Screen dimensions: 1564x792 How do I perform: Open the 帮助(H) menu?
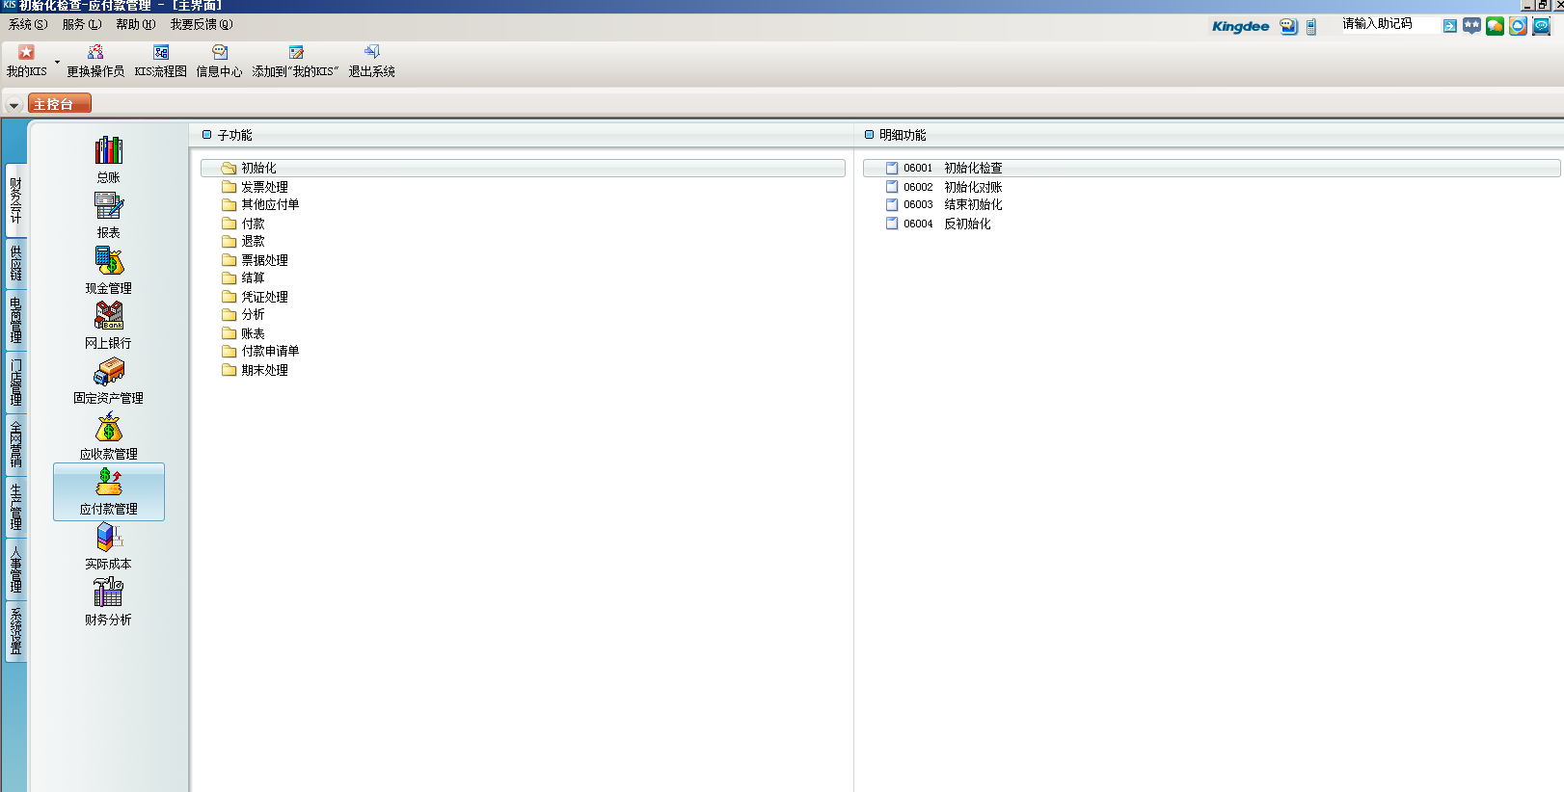click(135, 24)
